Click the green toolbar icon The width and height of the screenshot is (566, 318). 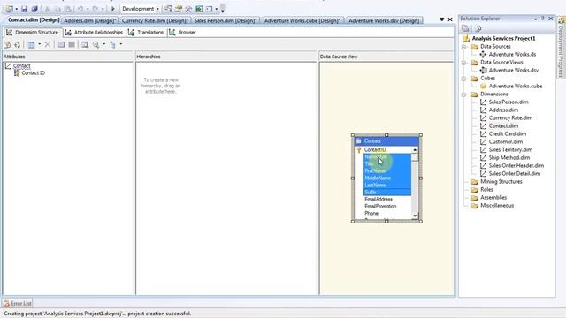coord(199,9)
